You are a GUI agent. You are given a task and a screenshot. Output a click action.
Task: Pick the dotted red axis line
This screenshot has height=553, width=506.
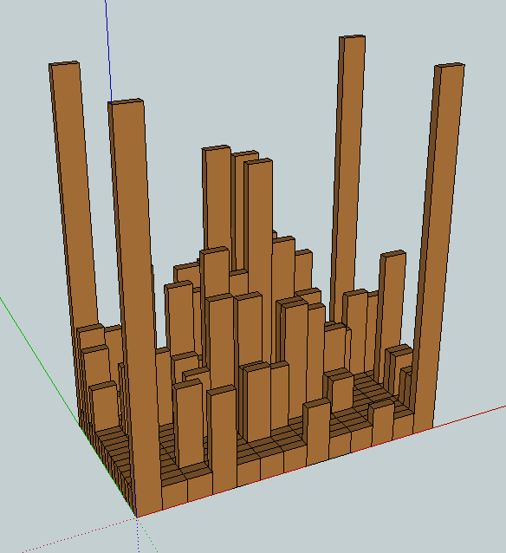80,534
